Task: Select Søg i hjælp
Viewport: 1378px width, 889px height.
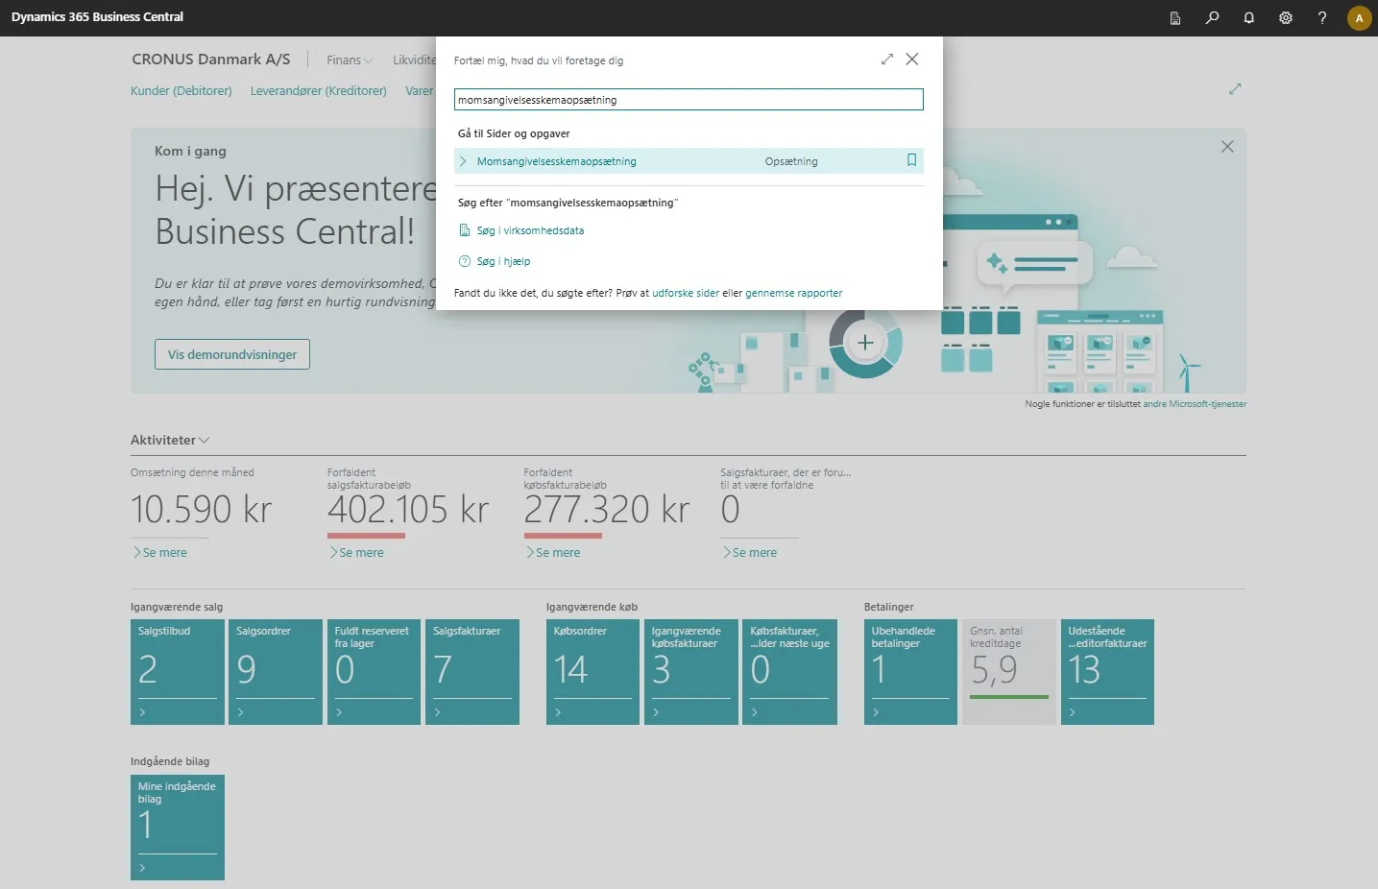Action: (x=503, y=261)
